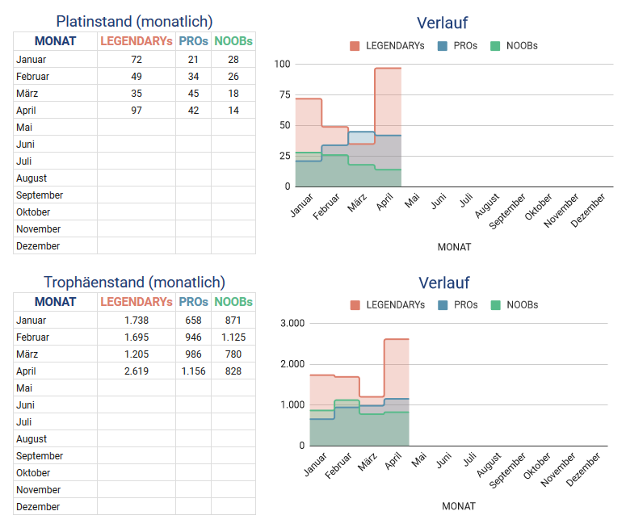Click NOOBs column header in Platinstand table
626x528 pixels.
pos(233,41)
